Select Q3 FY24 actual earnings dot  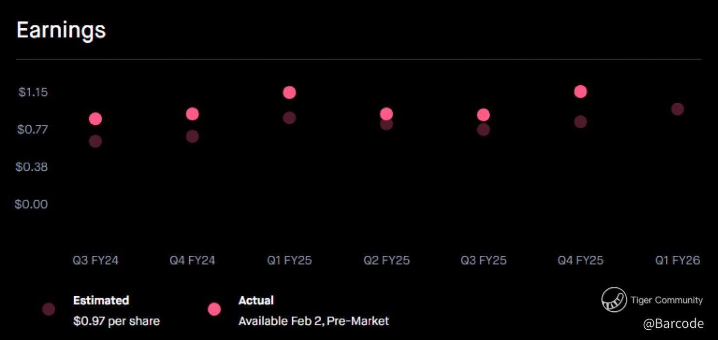[x=95, y=118]
